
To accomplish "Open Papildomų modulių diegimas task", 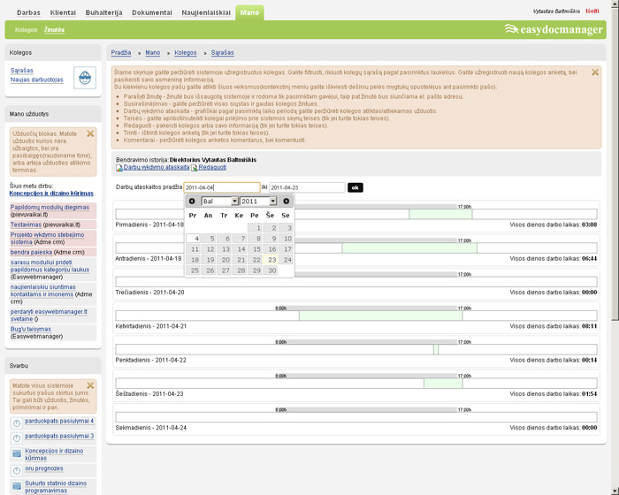I will pos(50,207).
